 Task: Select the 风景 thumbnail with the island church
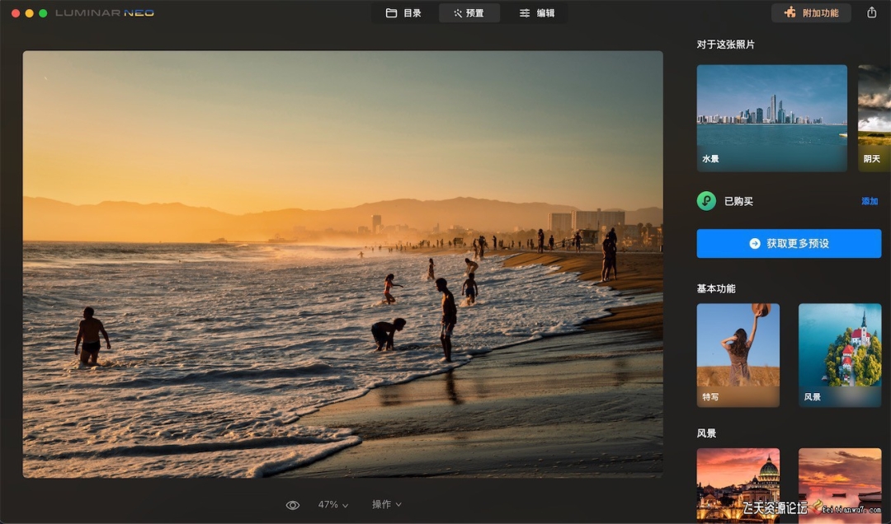(x=840, y=355)
